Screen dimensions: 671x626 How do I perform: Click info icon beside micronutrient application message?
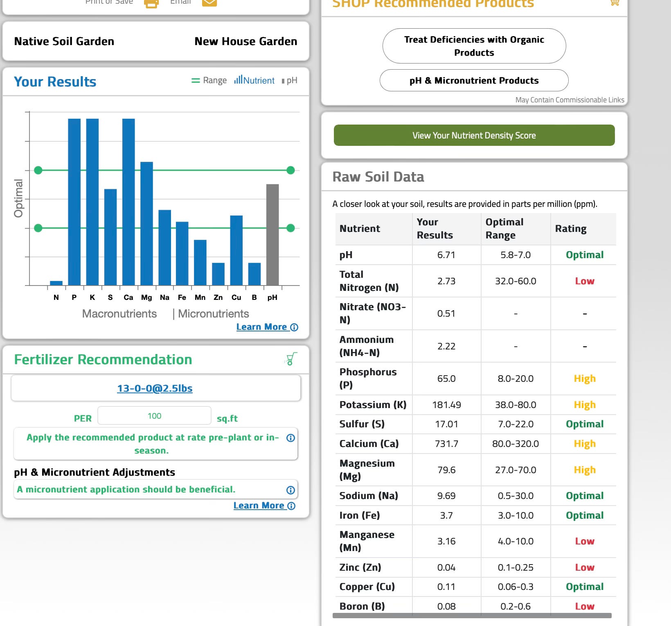(290, 490)
